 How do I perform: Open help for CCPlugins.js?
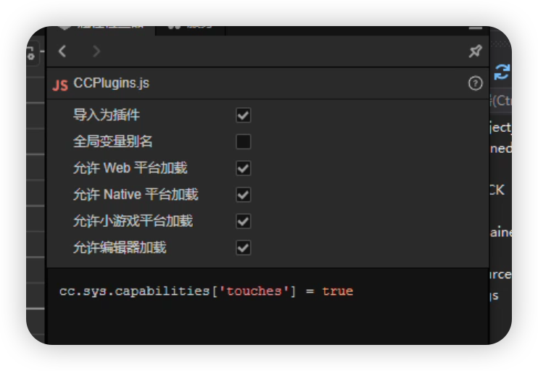pos(475,83)
